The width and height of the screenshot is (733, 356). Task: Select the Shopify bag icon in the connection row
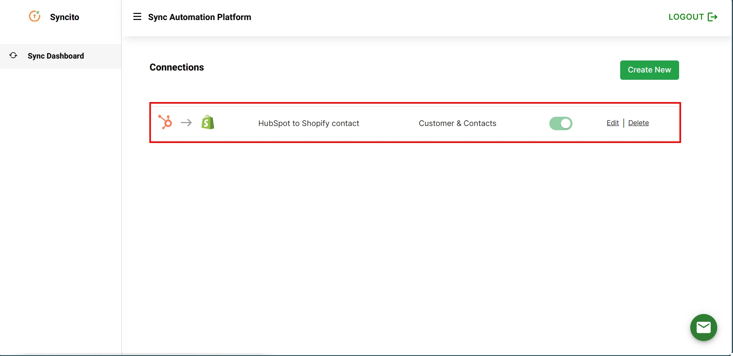pyautogui.click(x=208, y=122)
